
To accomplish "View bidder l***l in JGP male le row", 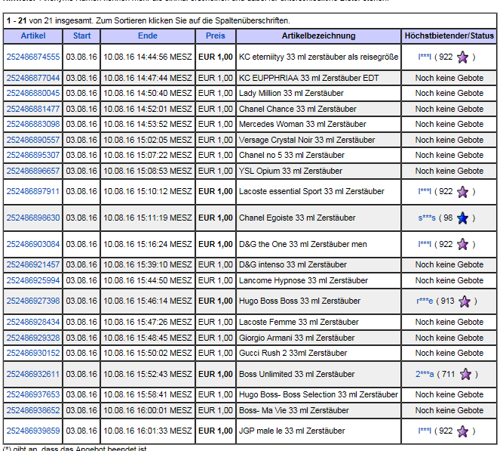I will pos(425,431).
